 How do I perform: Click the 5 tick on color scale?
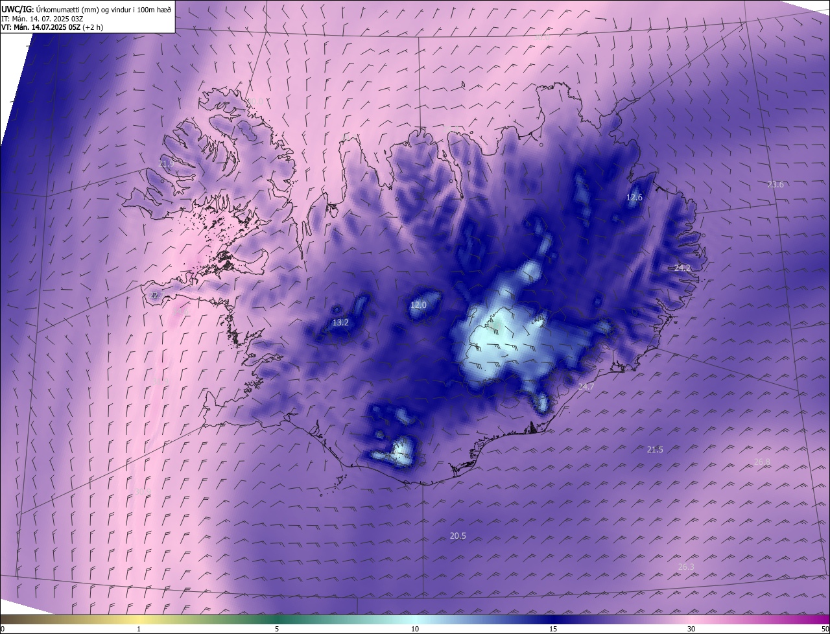277,629
